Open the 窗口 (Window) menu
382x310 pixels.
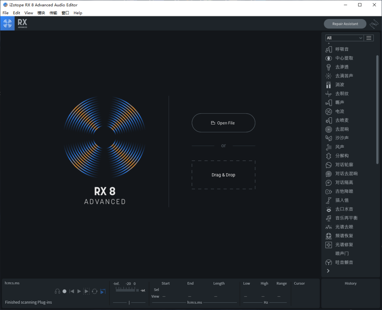pyautogui.click(x=65, y=13)
